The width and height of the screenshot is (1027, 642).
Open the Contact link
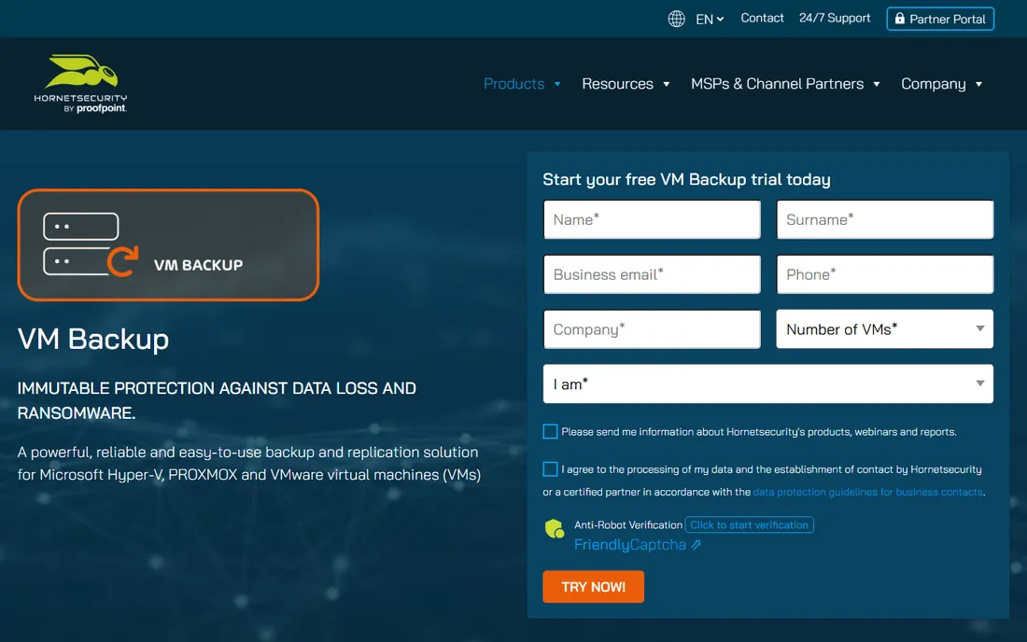(x=762, y=19)
